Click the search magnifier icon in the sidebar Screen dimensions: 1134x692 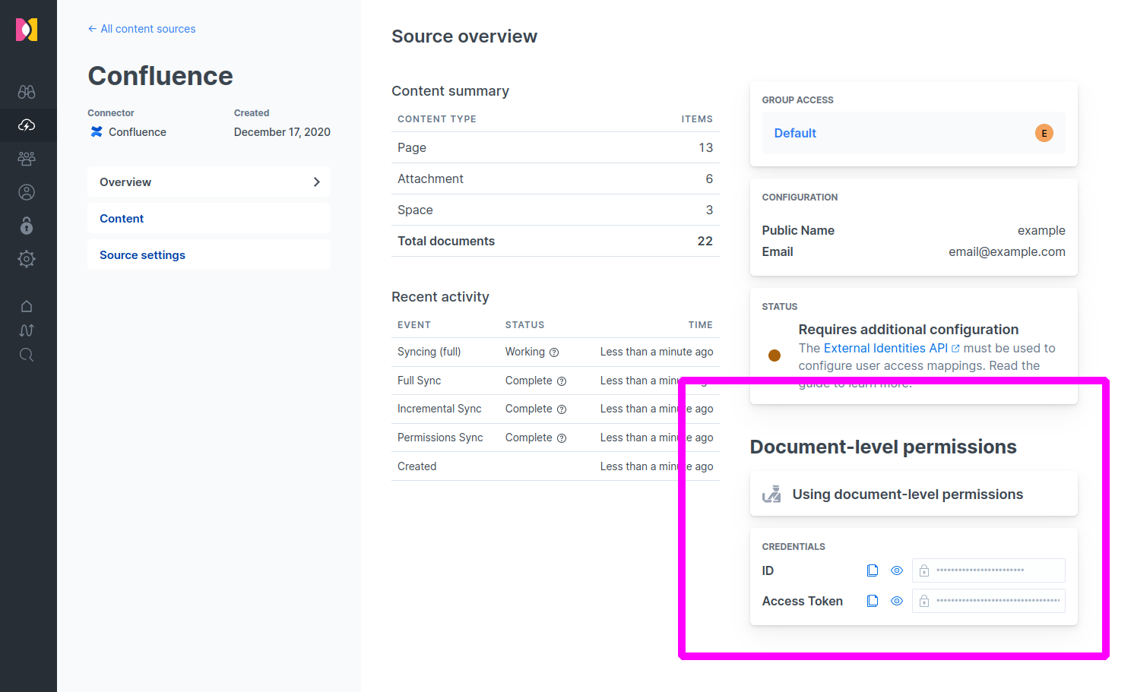point(27,355)
